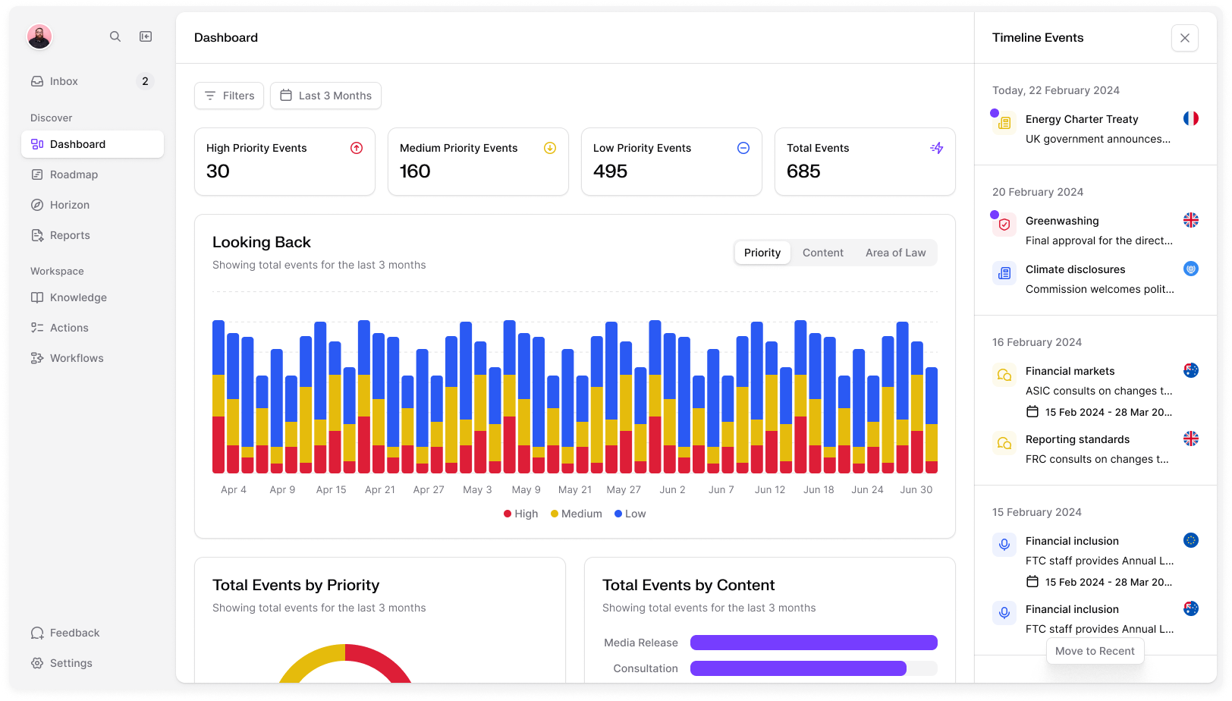
Task: Click the Media Release purple progress bar
Action: (814, 643)
